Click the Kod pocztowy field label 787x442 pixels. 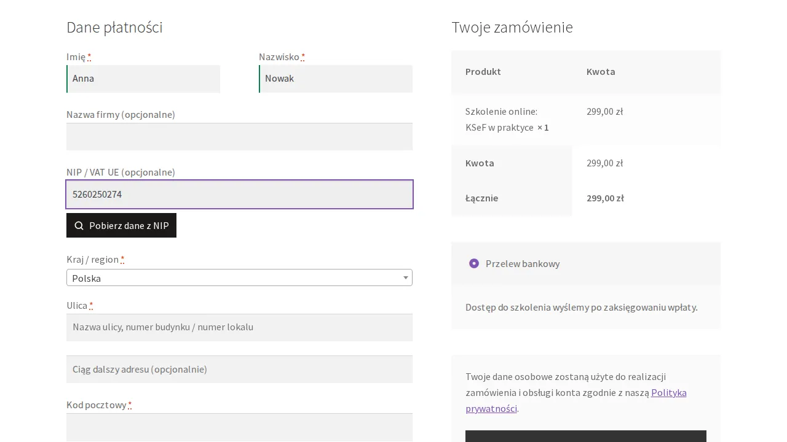pos(99,405)
